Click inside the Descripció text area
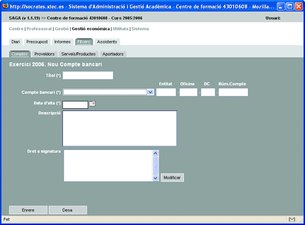 click(119, 129)
